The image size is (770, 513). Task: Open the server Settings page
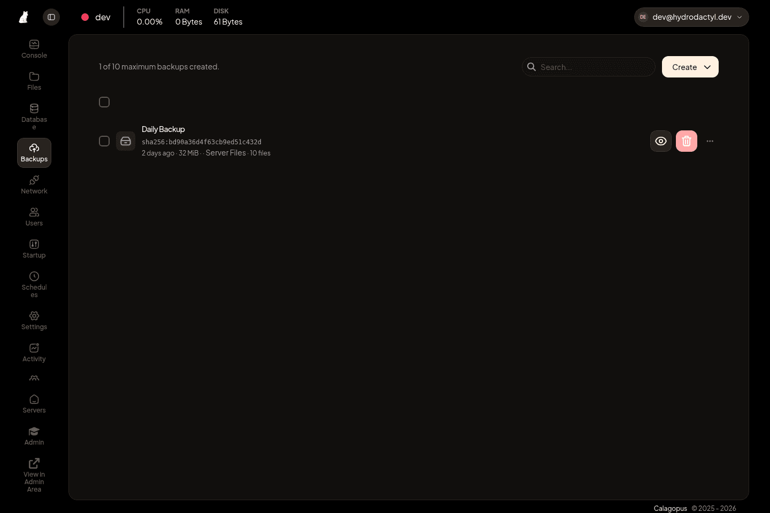point(34,321)
